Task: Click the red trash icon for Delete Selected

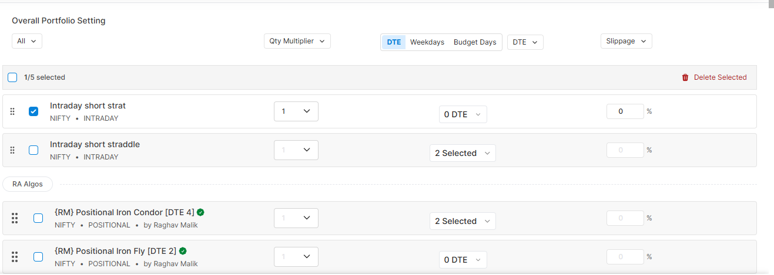Action: pyautogui.click(x=685, y=77)
